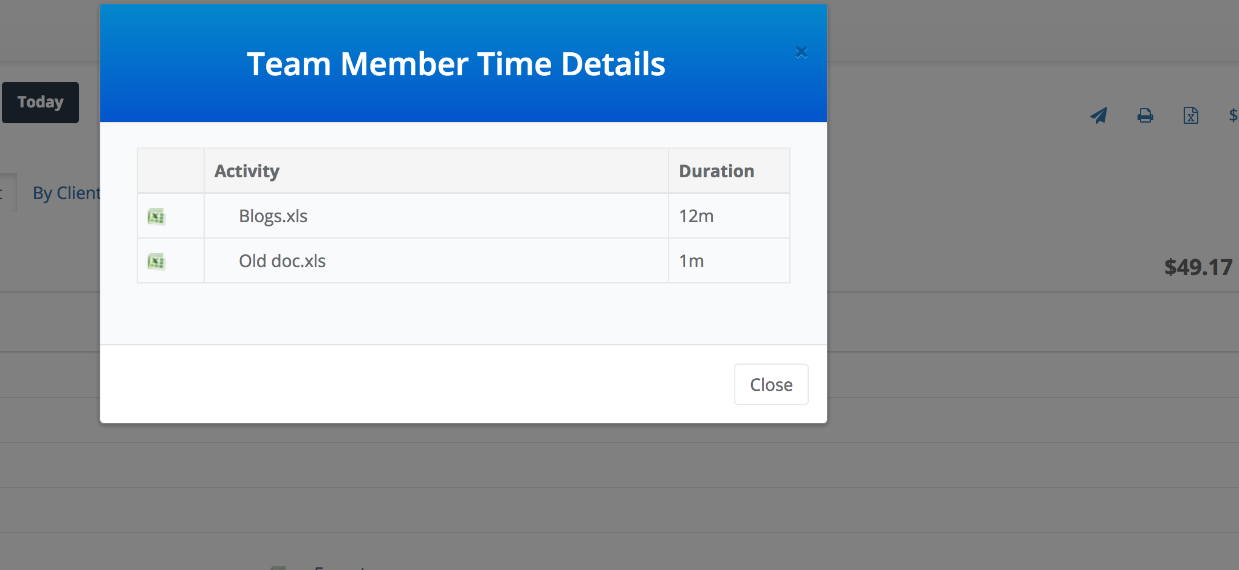Click the 12m duration cell
This screenshot has width=1239, height=570.
[696, 216]
